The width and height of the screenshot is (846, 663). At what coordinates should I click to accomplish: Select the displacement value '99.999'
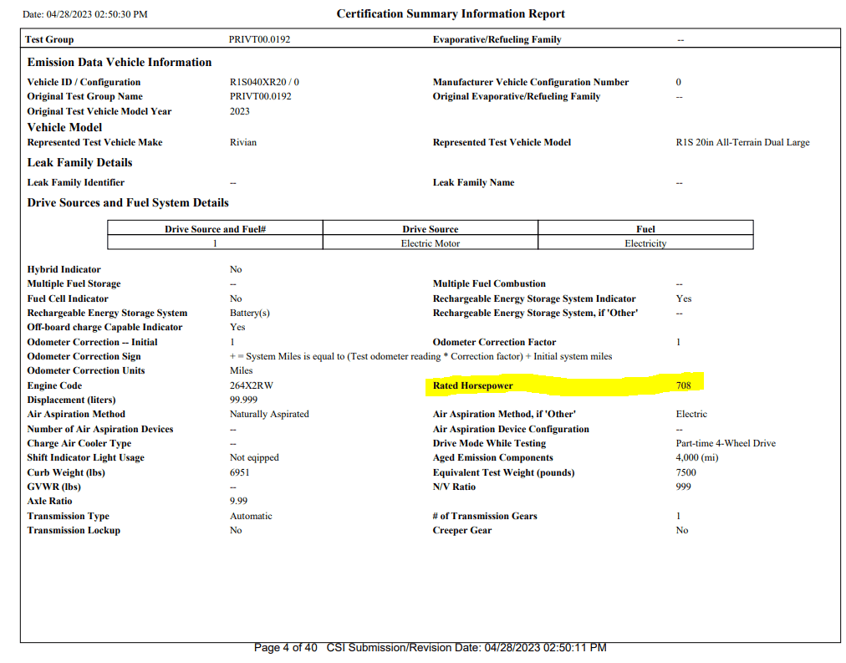pos(243,400)
